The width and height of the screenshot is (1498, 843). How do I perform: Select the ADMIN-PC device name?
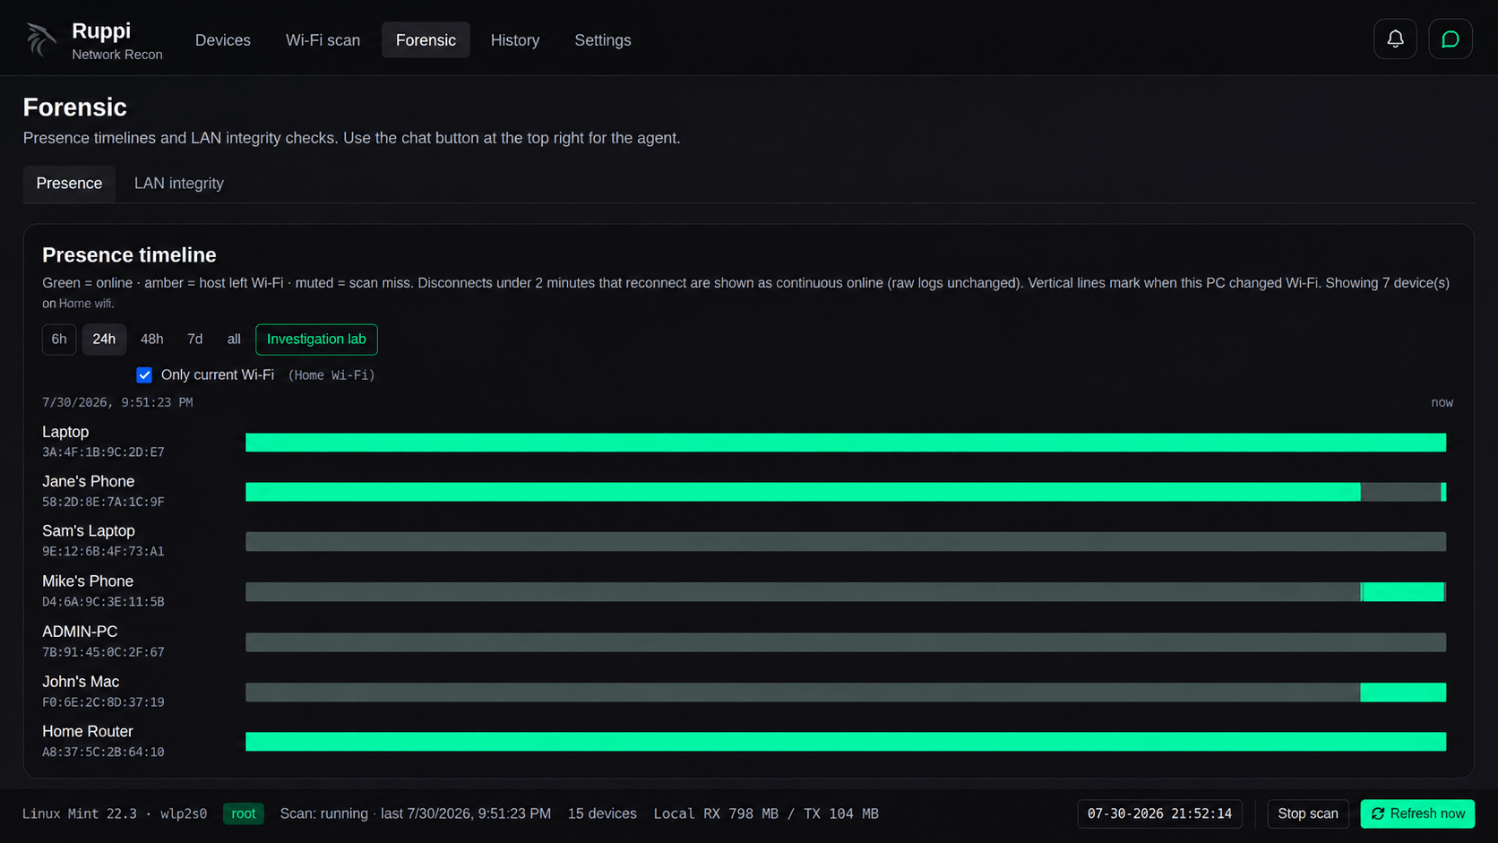pyautogui.click(x=80, y=632)
